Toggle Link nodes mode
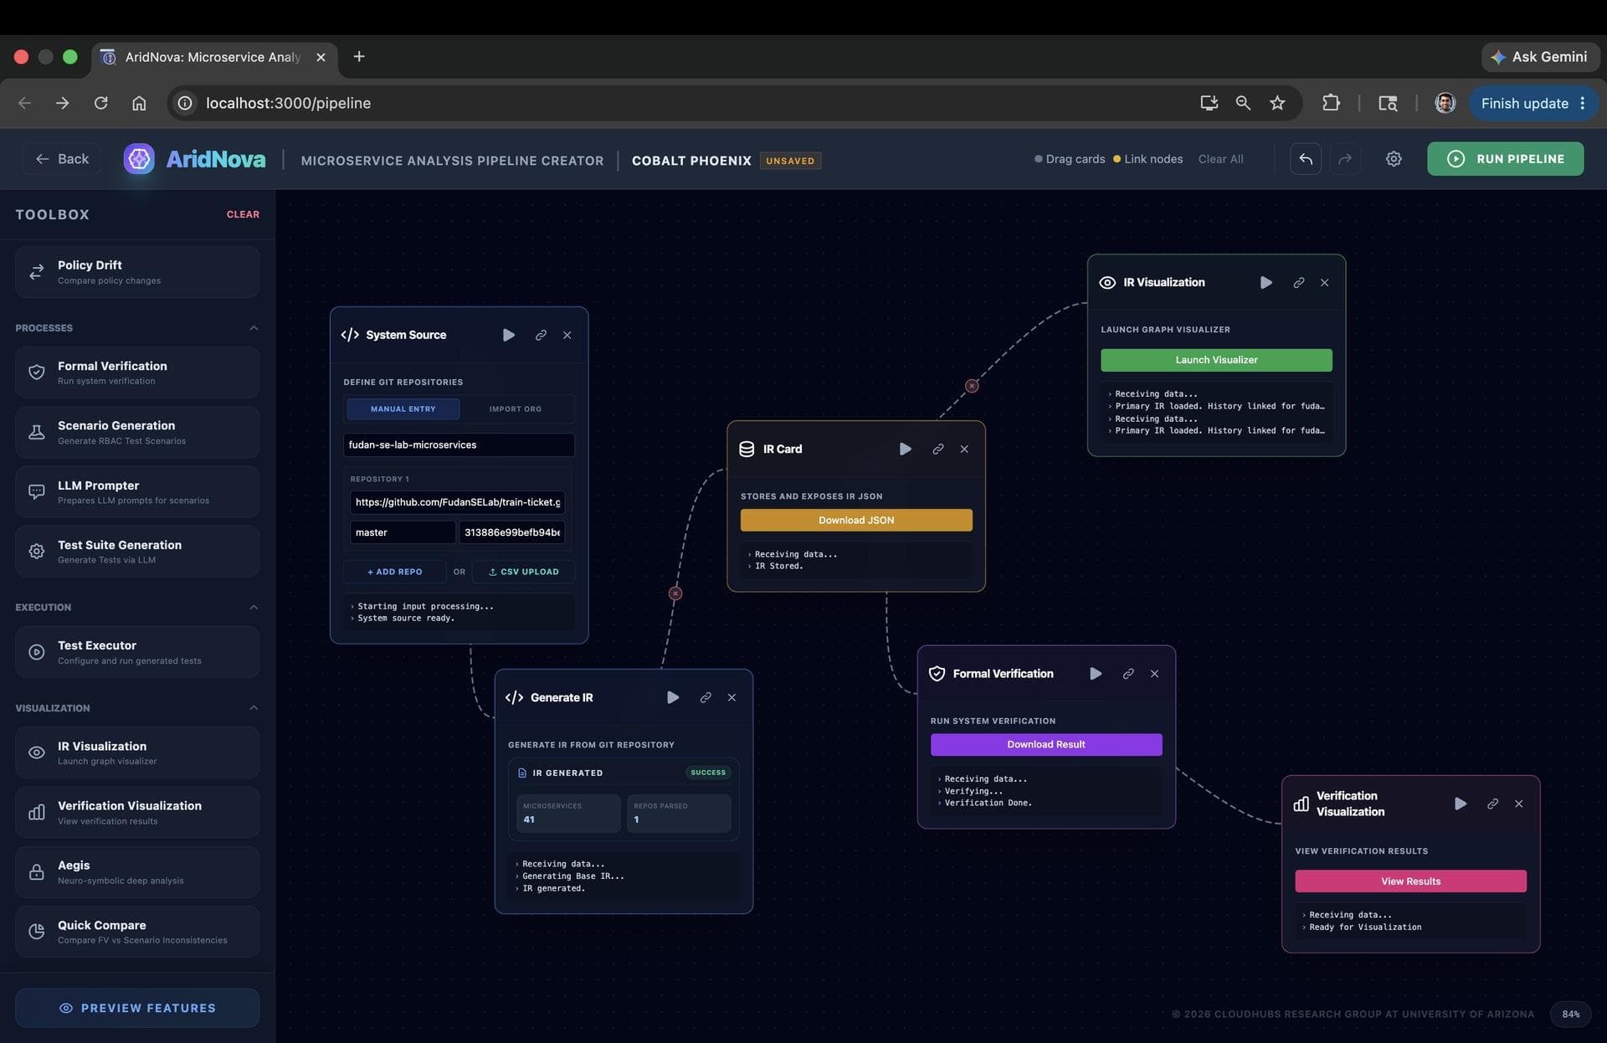 (x=1147, y=159)
